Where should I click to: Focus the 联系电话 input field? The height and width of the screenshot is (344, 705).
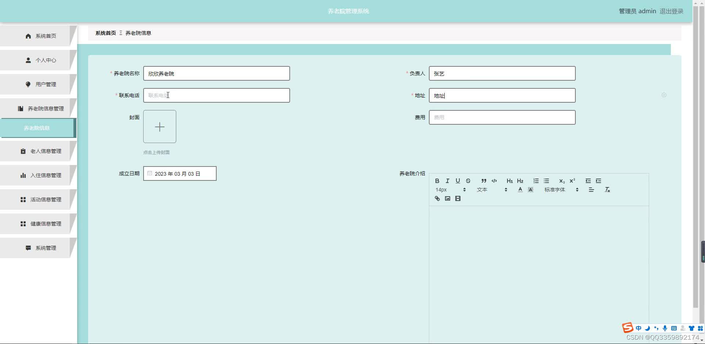217,95
